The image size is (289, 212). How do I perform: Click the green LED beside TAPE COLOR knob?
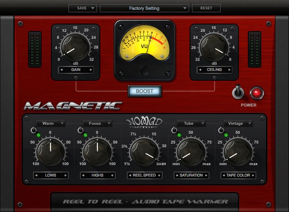226,135
